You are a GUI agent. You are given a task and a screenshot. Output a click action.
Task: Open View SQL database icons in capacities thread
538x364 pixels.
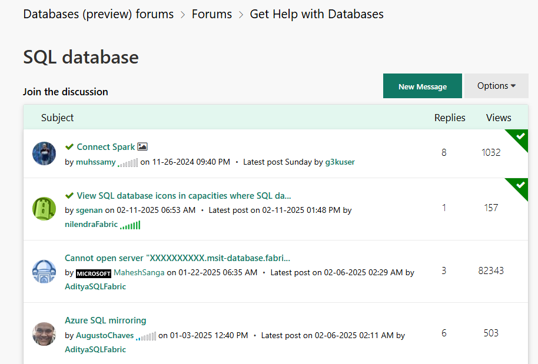click(184, 196)
